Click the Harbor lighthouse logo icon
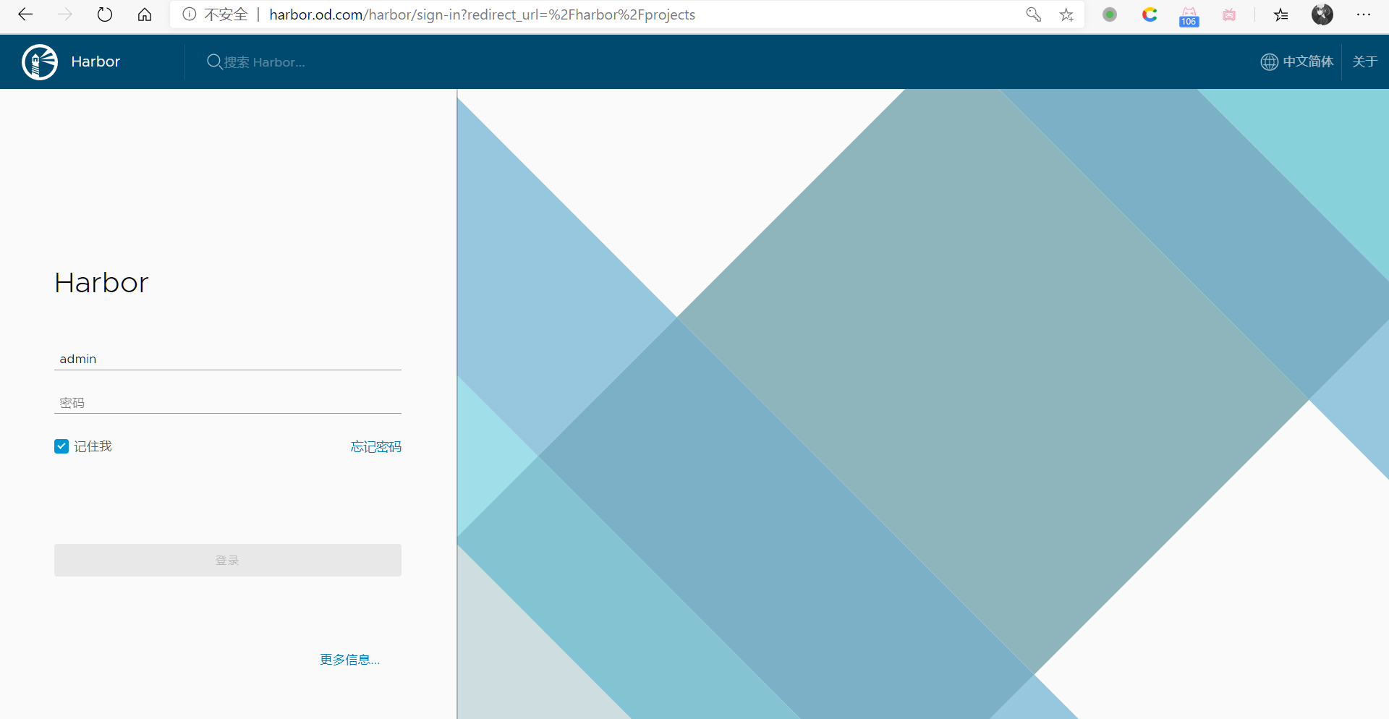 point(40,62)
